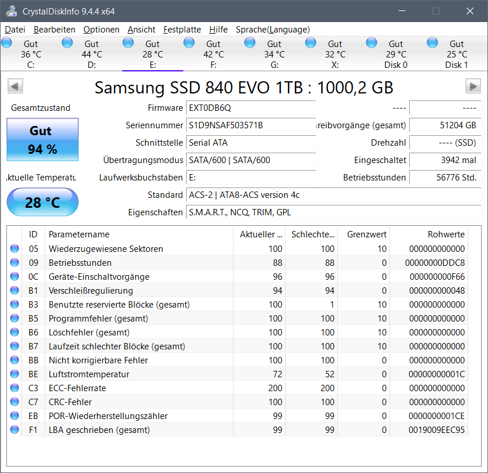488x473 pixels.
Task: Click status orb for Laufzeit schlechter Blöcke
Action: (x=14, y=346)
